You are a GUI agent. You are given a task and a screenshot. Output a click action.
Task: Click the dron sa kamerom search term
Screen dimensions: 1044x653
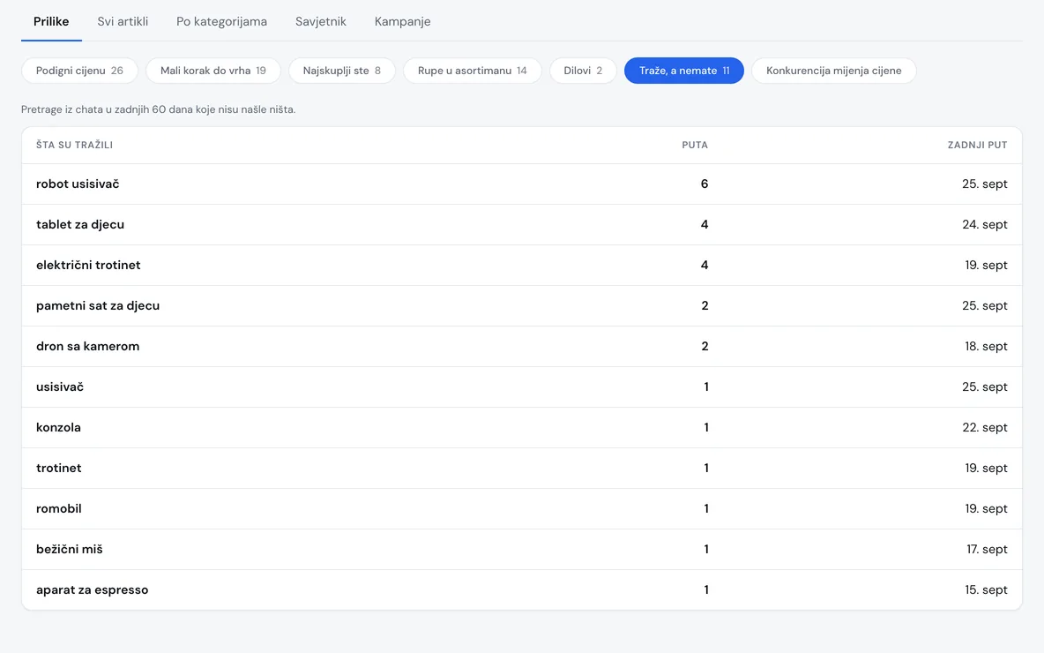[88, 347]
